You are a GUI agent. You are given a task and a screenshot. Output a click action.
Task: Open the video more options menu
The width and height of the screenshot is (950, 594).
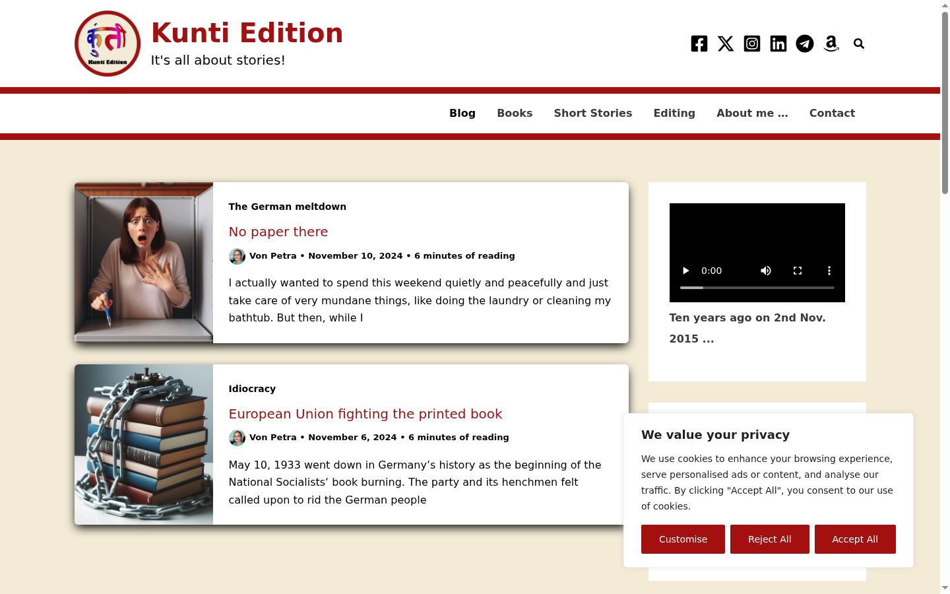(x=829, y=271)
